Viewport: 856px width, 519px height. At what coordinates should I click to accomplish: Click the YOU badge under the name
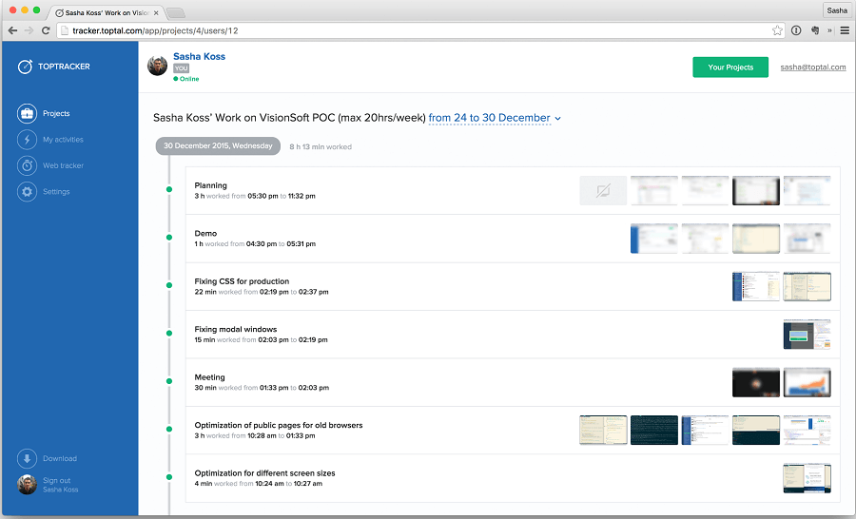click(x=182, y=68)
